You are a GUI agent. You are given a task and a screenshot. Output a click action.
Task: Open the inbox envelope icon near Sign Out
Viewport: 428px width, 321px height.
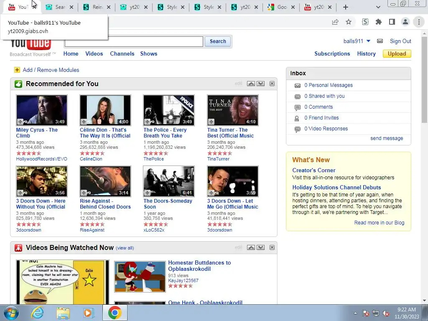click(380, 41)
